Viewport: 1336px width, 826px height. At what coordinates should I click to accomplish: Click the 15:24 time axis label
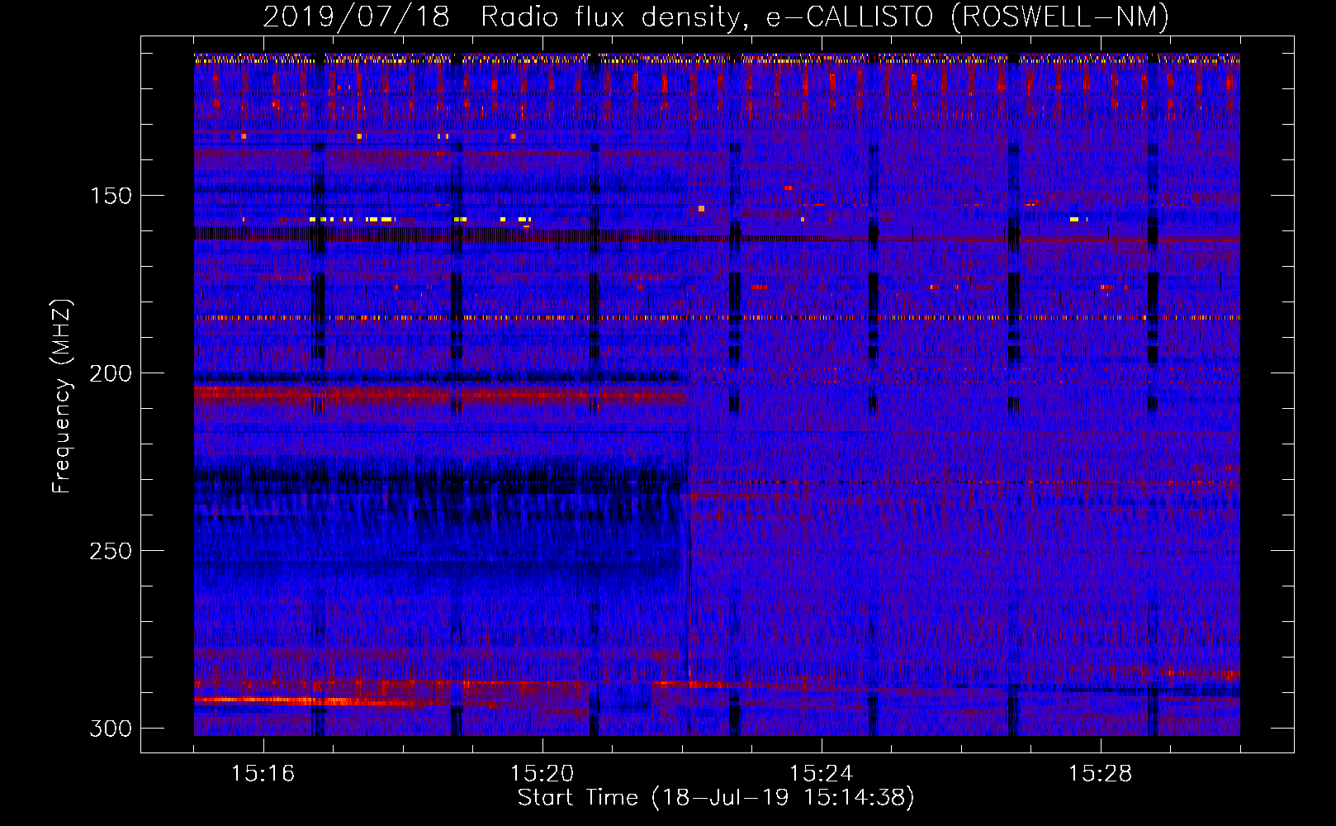coord(821,773)
